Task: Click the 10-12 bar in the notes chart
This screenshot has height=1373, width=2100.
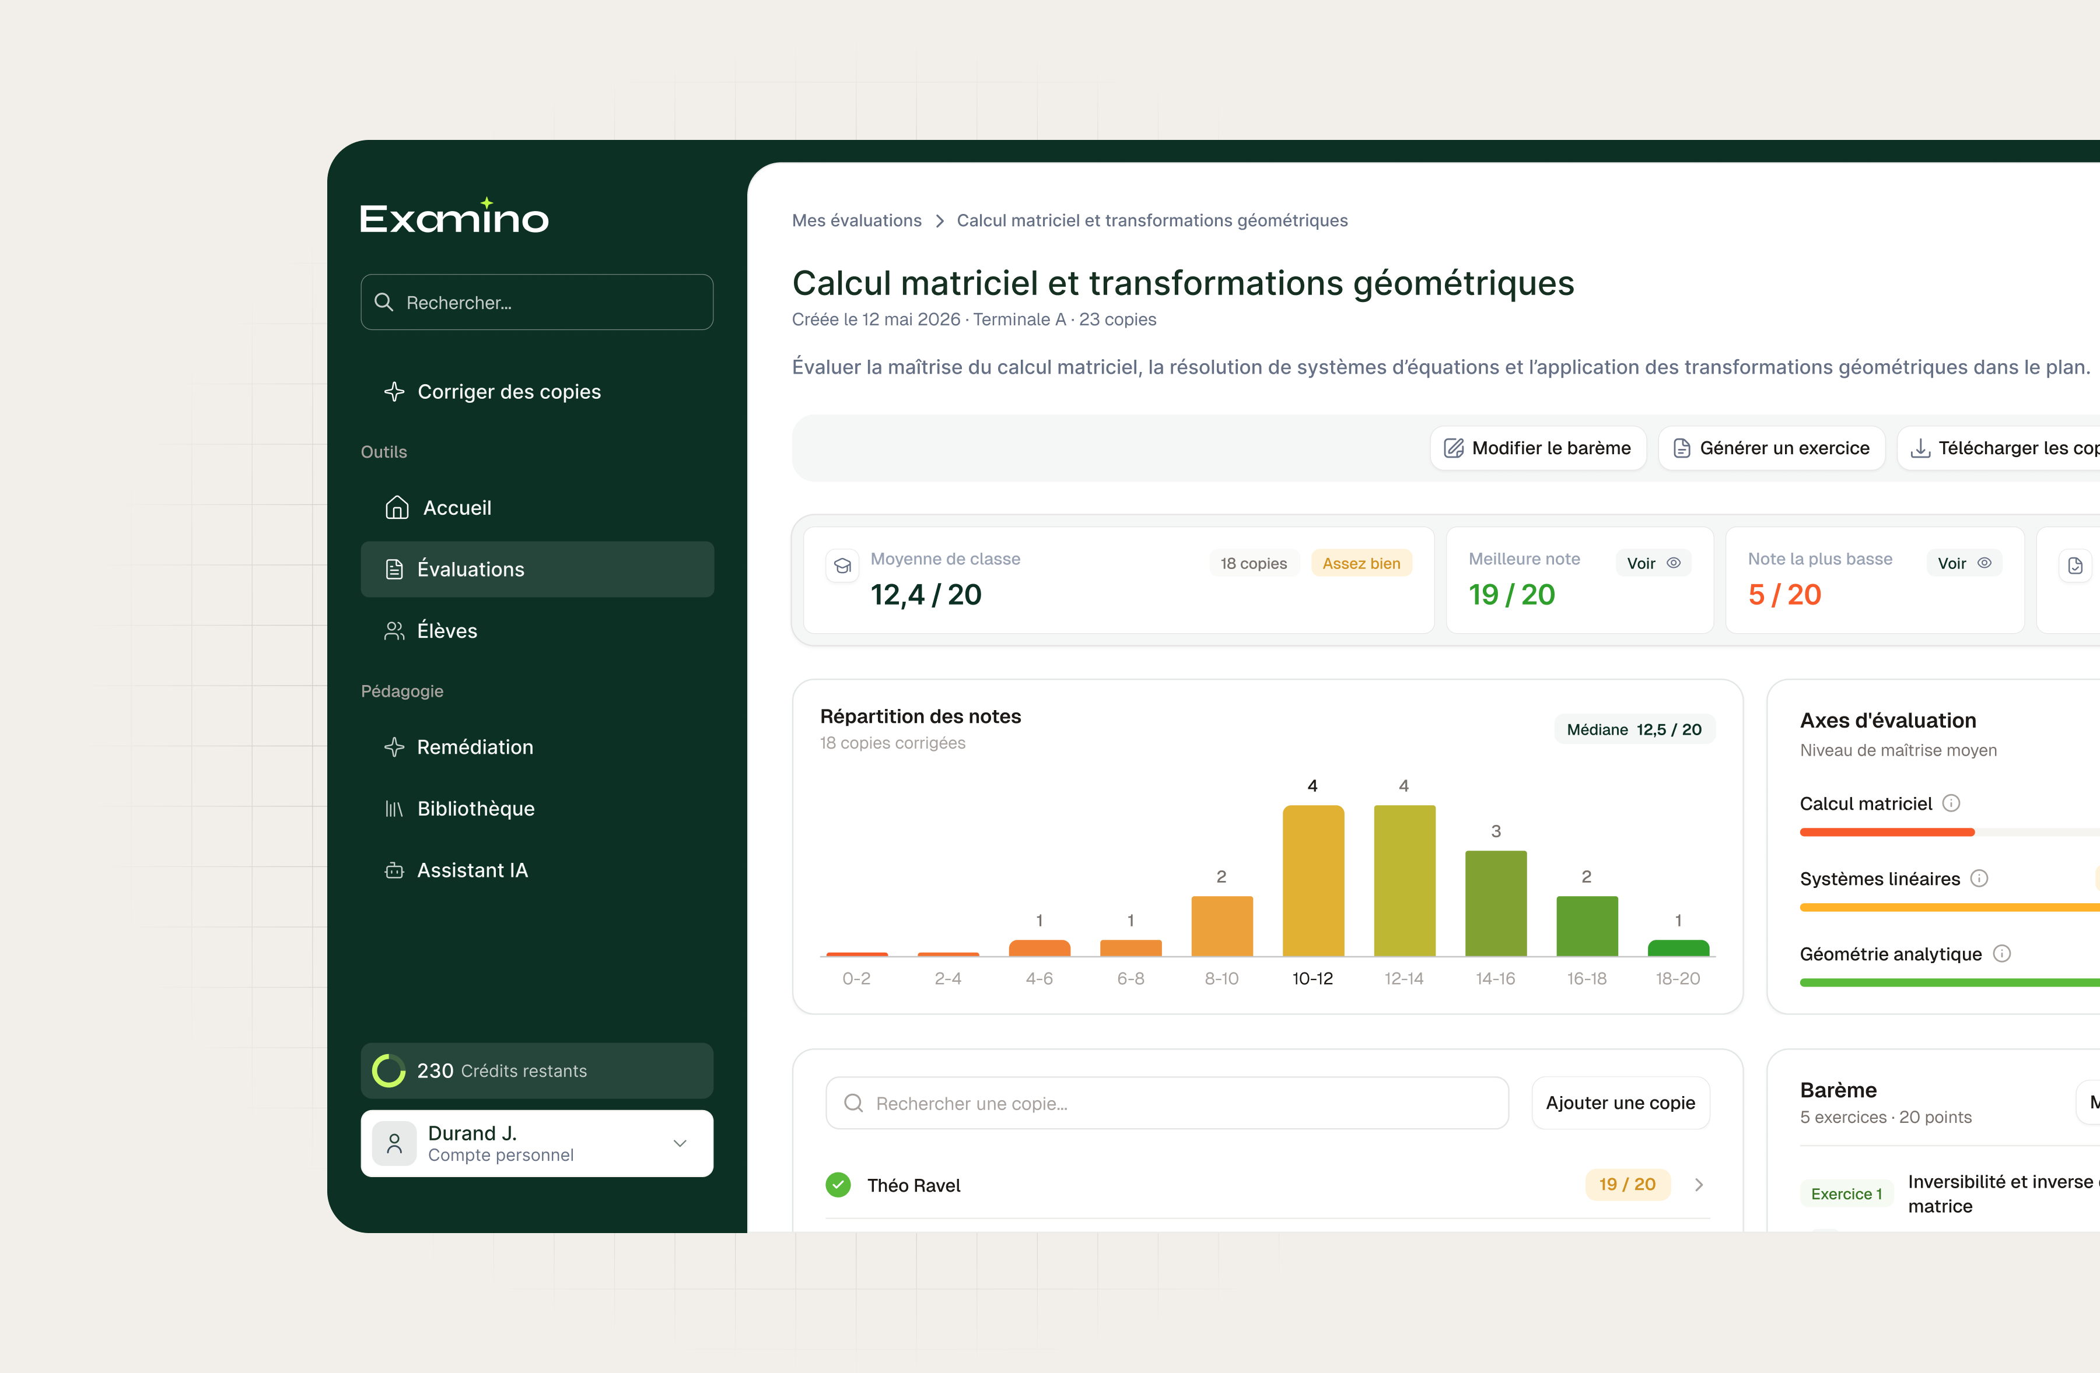Action: (x=1313, y=880)
